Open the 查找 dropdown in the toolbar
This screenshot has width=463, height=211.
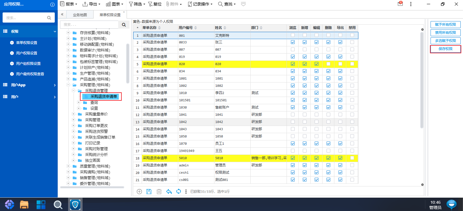tap(227, 4)
